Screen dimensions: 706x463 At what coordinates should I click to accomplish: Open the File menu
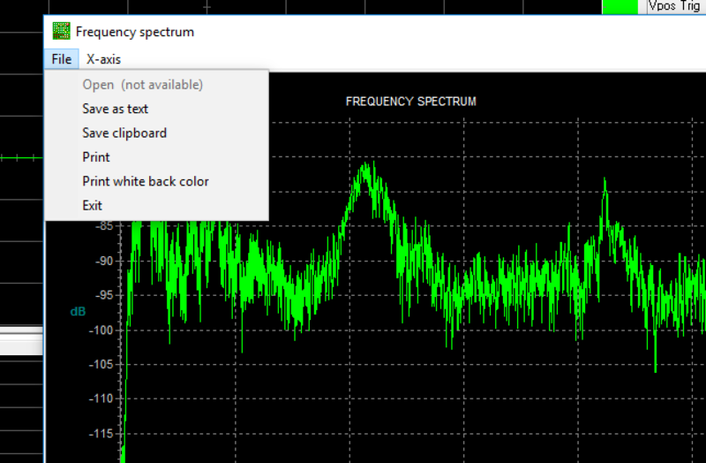[62, 59]
